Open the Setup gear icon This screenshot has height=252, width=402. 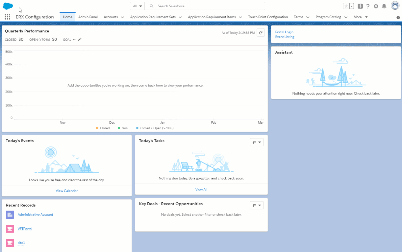376,6
